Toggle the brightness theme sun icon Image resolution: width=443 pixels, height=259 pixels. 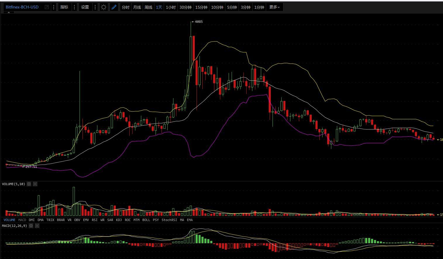coord(104,7)
